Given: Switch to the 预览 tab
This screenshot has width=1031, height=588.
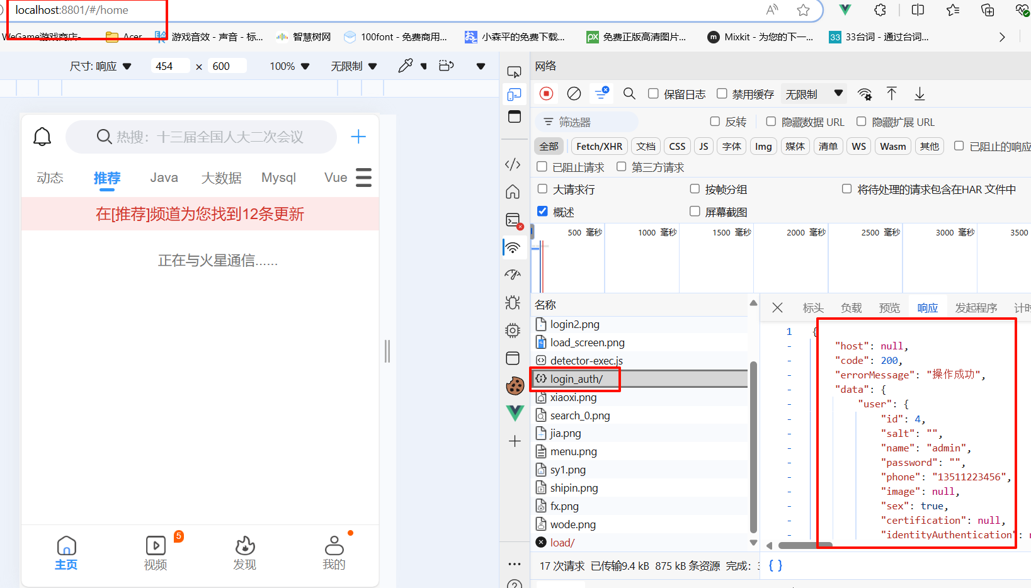Looking at the screenshot, I should click(889, 308).
